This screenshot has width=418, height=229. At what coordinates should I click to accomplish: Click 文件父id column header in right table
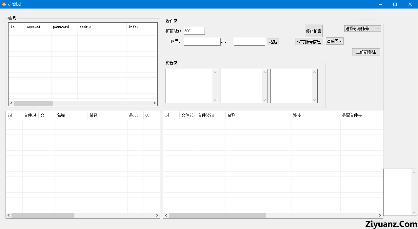point(210,115)
